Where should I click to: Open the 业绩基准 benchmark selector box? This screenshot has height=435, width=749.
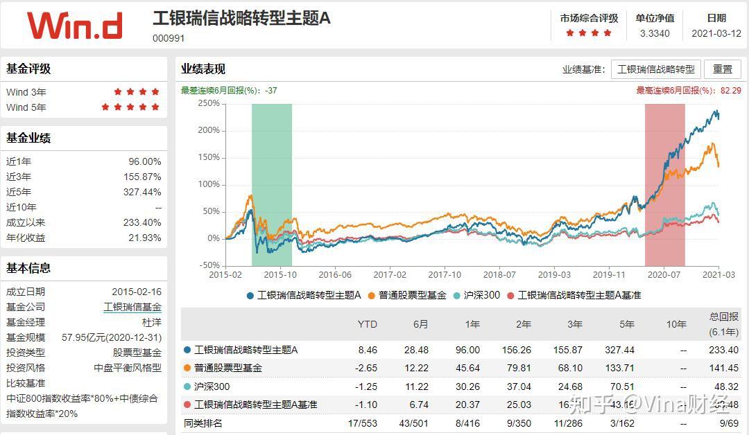pyautogui.click(x=656, y=70)
